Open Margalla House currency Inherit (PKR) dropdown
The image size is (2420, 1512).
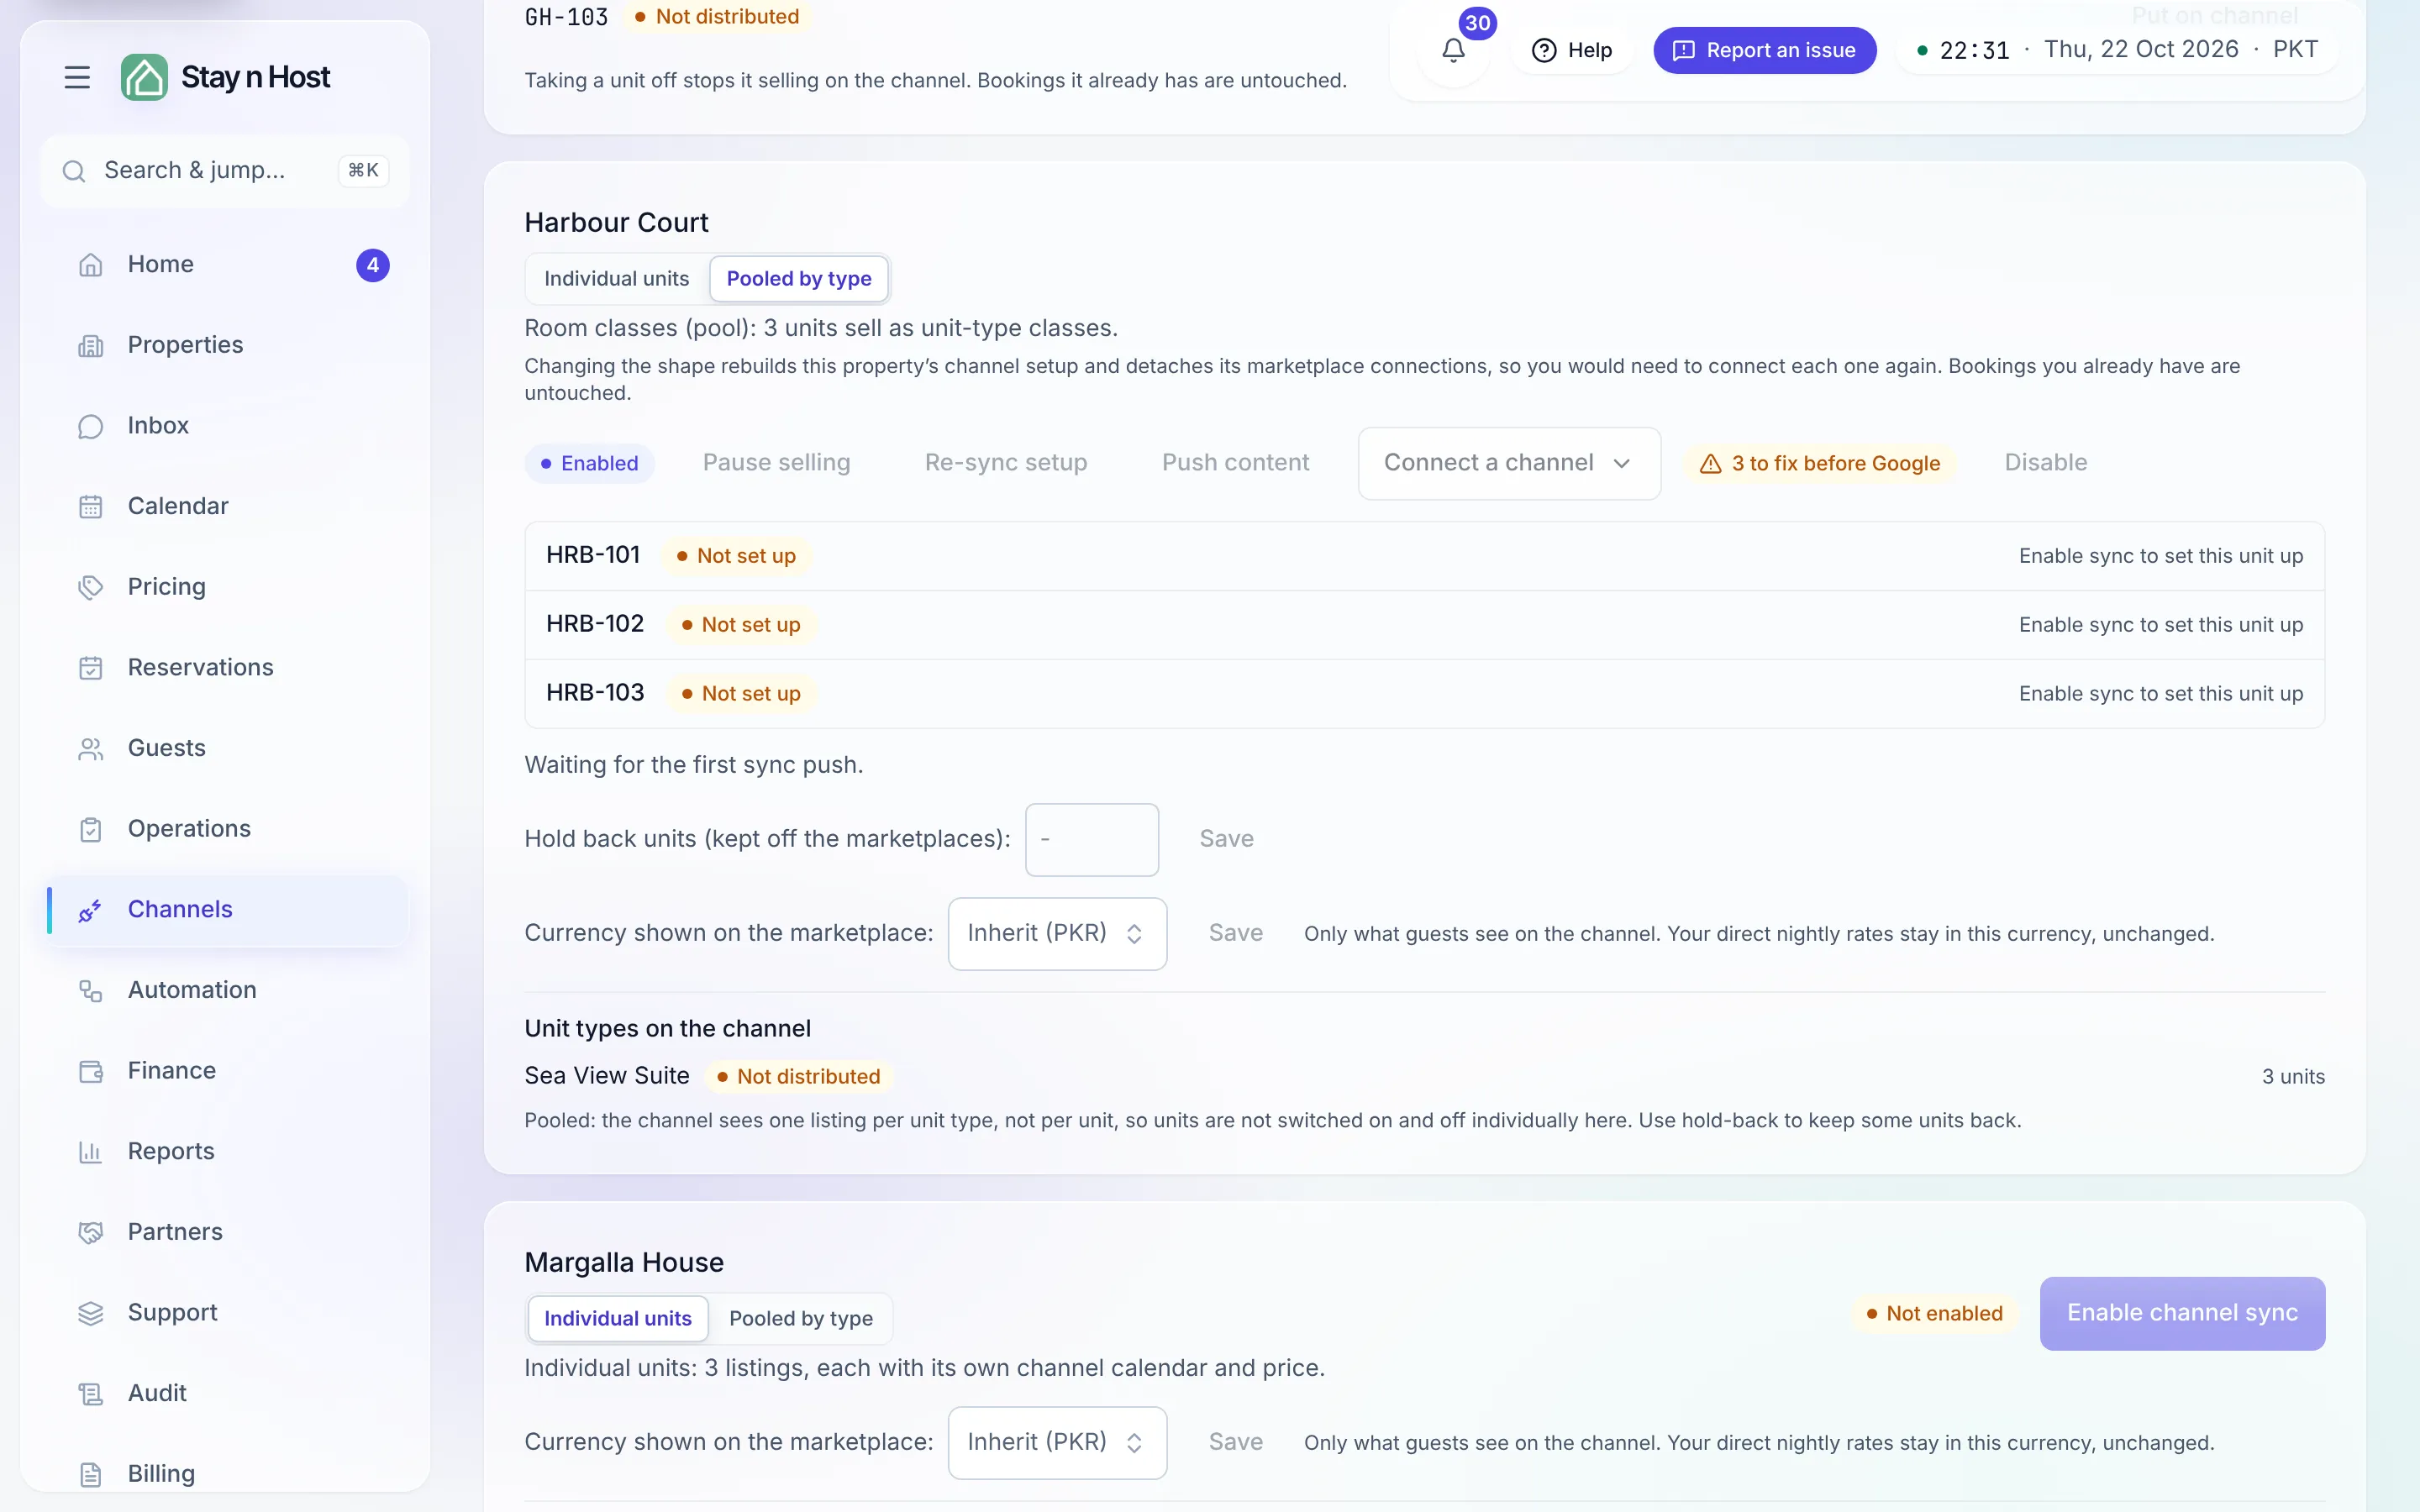[1057, 1442]
